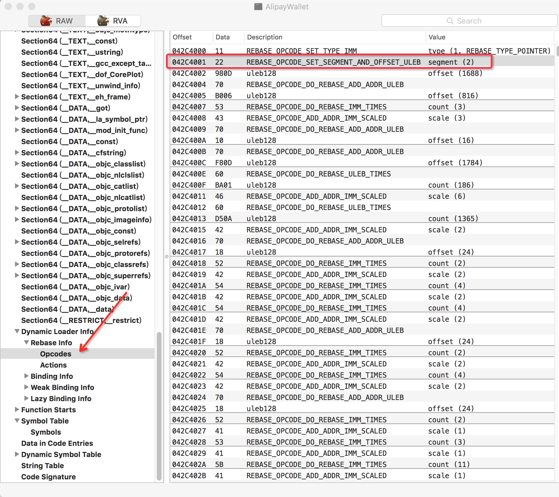Click the split view divider handle

(167, 257)
